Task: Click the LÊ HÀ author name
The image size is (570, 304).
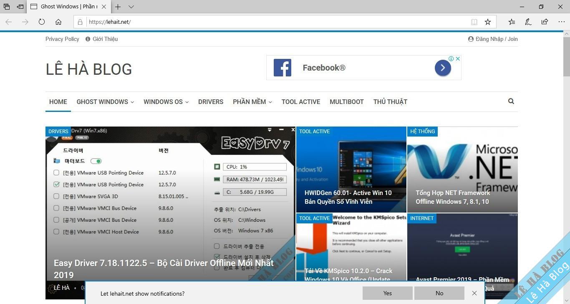Action: pyautogui.click(x=62, y=288)
